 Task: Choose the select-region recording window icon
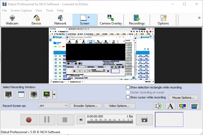click(x=9, y=95)
